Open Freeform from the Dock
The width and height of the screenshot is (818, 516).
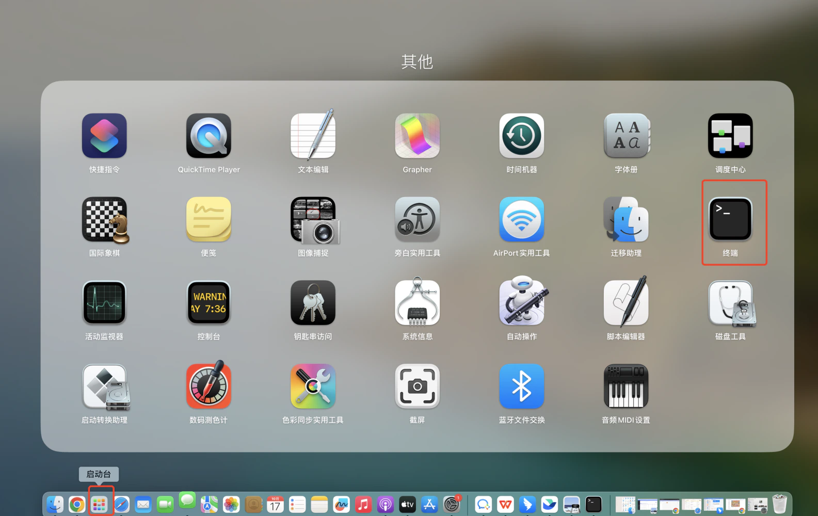click(x=341, y=504)
